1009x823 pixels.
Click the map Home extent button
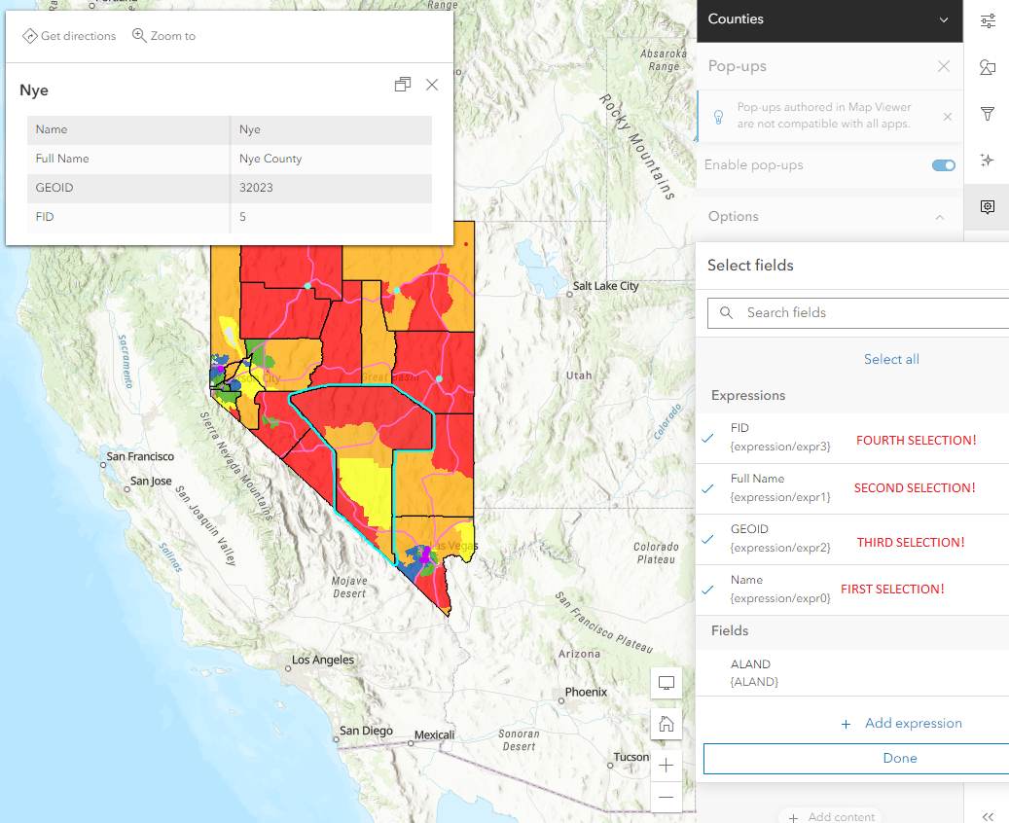coord(667,724)
